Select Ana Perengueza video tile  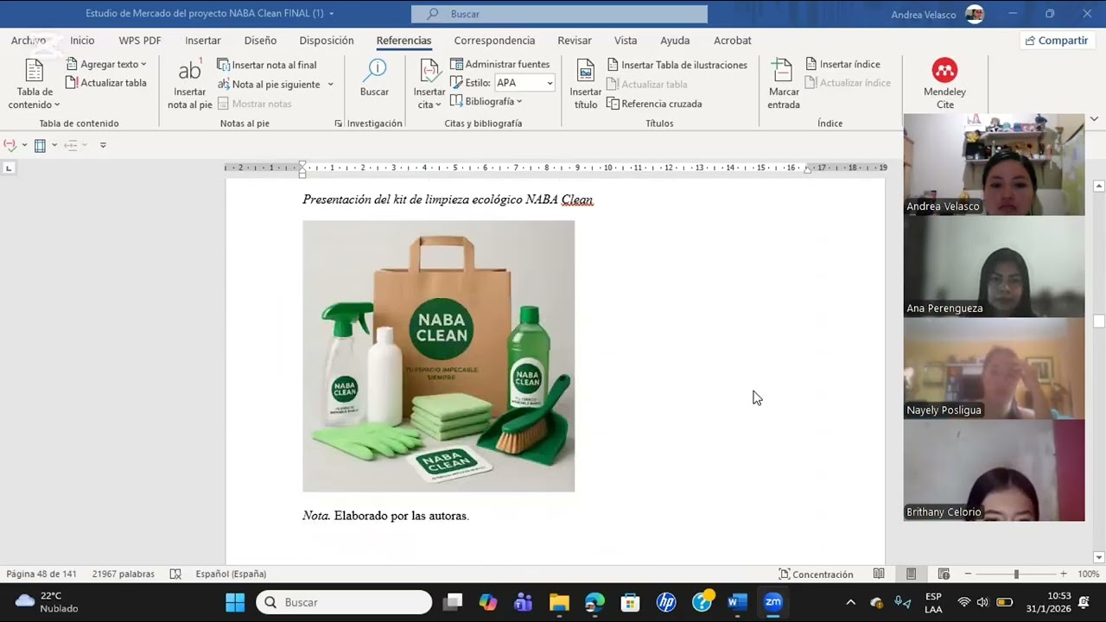pos(994,266)
